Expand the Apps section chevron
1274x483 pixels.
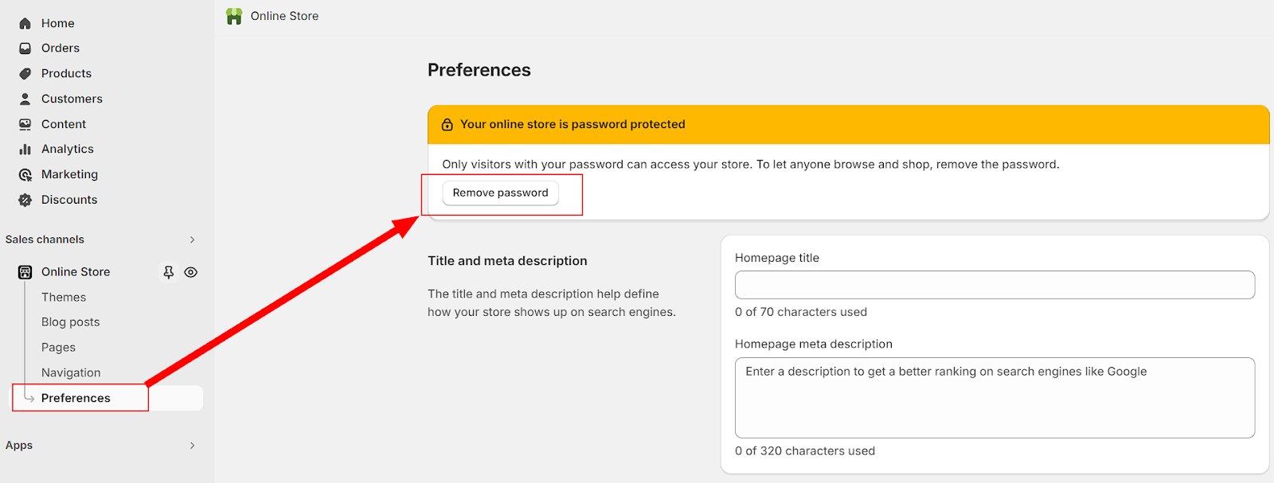coord(192,446)
